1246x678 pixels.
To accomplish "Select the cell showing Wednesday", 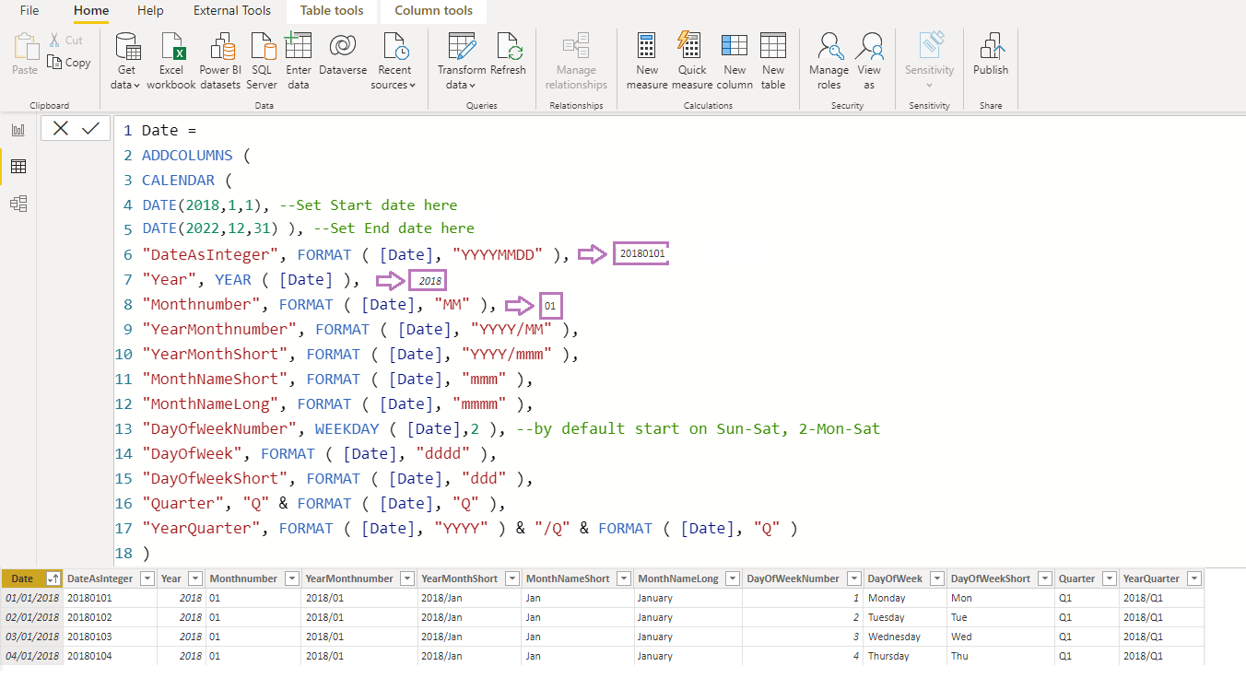I will coord(905,637).
